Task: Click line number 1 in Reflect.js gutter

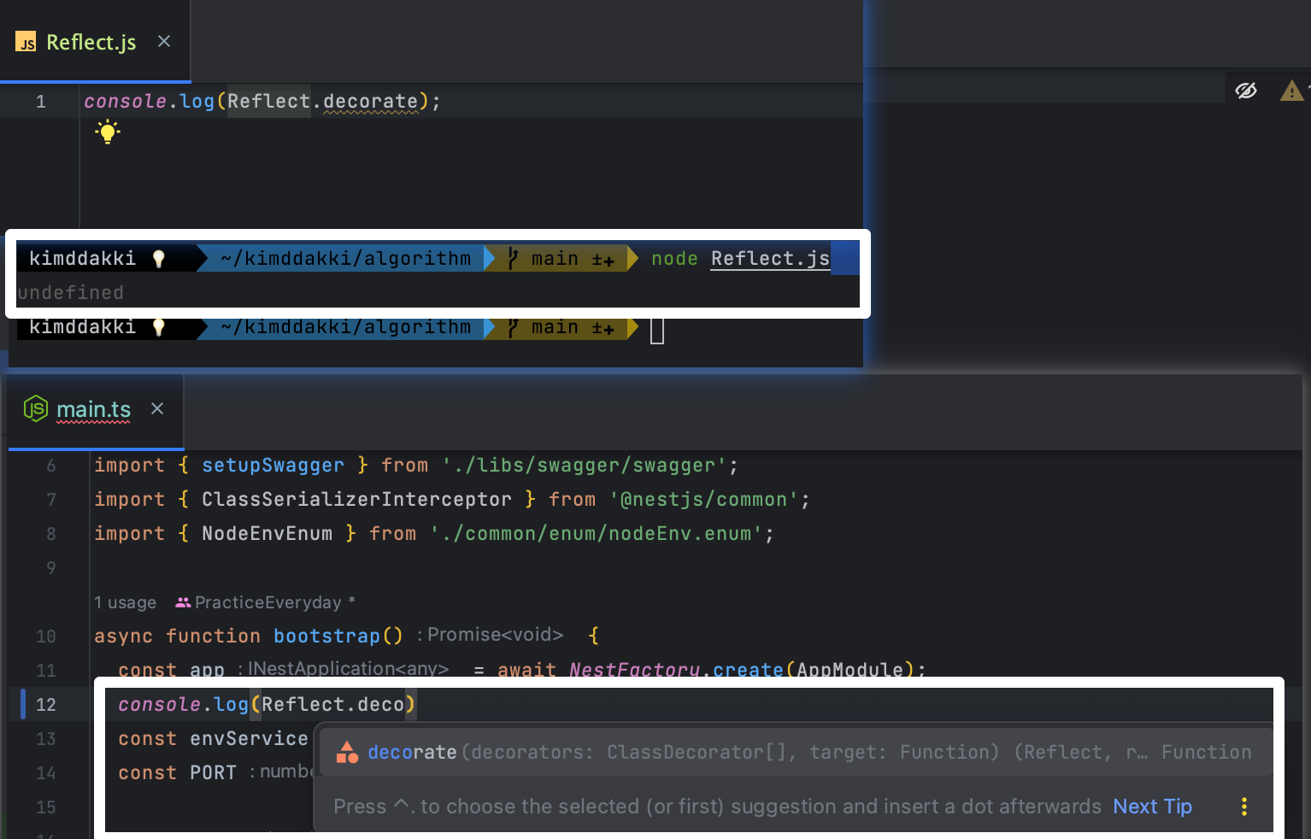Action: coord(40,102)
